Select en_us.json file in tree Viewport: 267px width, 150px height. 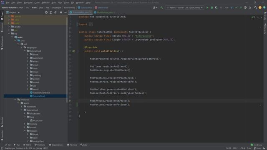(x=36, y=120)
